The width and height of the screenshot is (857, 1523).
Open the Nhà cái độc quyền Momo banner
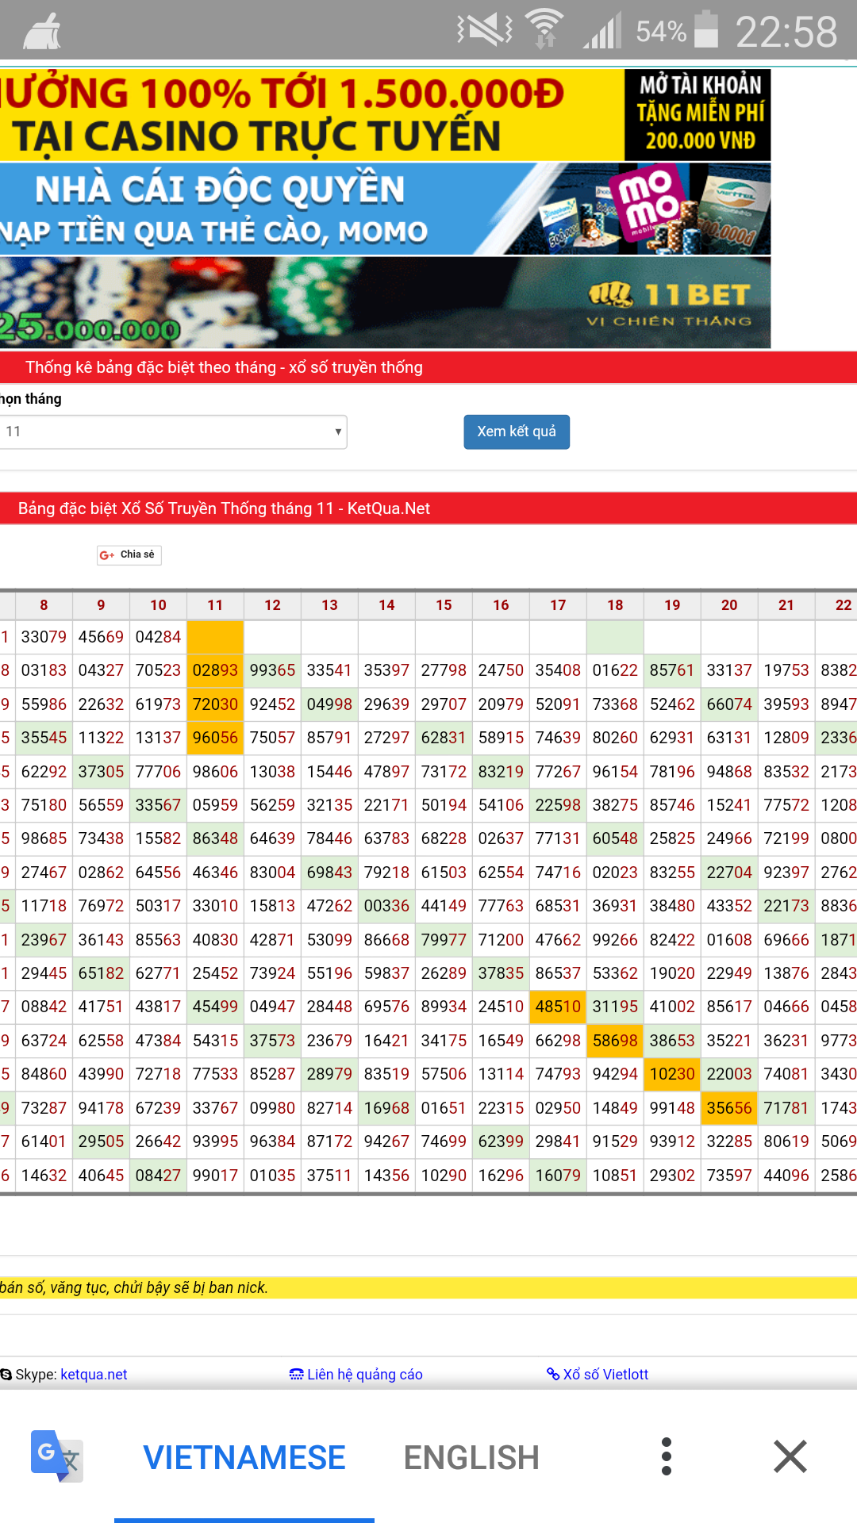click(x=385, y=209)
